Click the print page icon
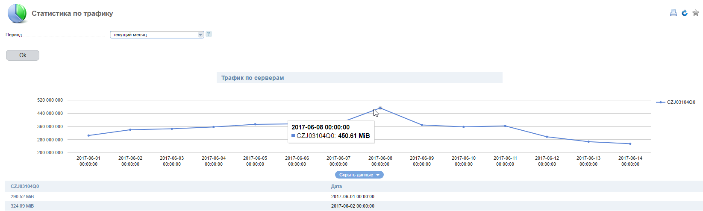Image resolution: width=703 pixels, height=211 pixels. coord(673,13)
